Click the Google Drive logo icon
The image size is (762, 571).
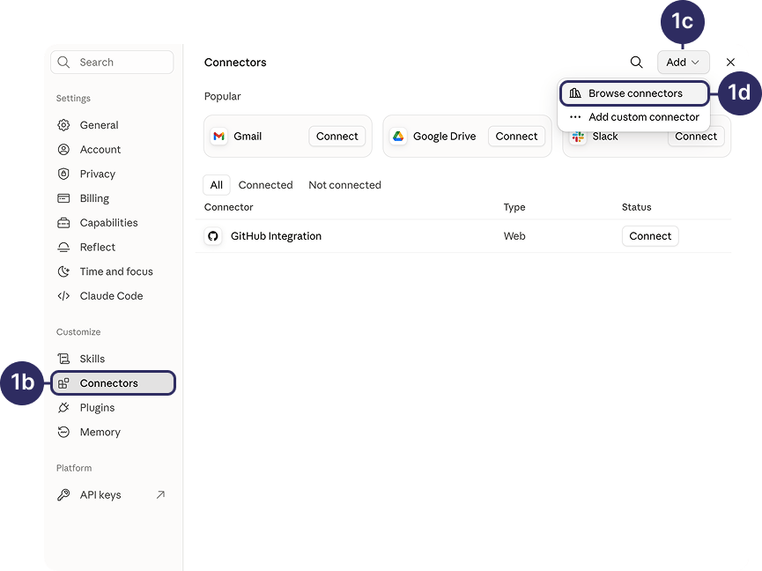click(398, 136)
